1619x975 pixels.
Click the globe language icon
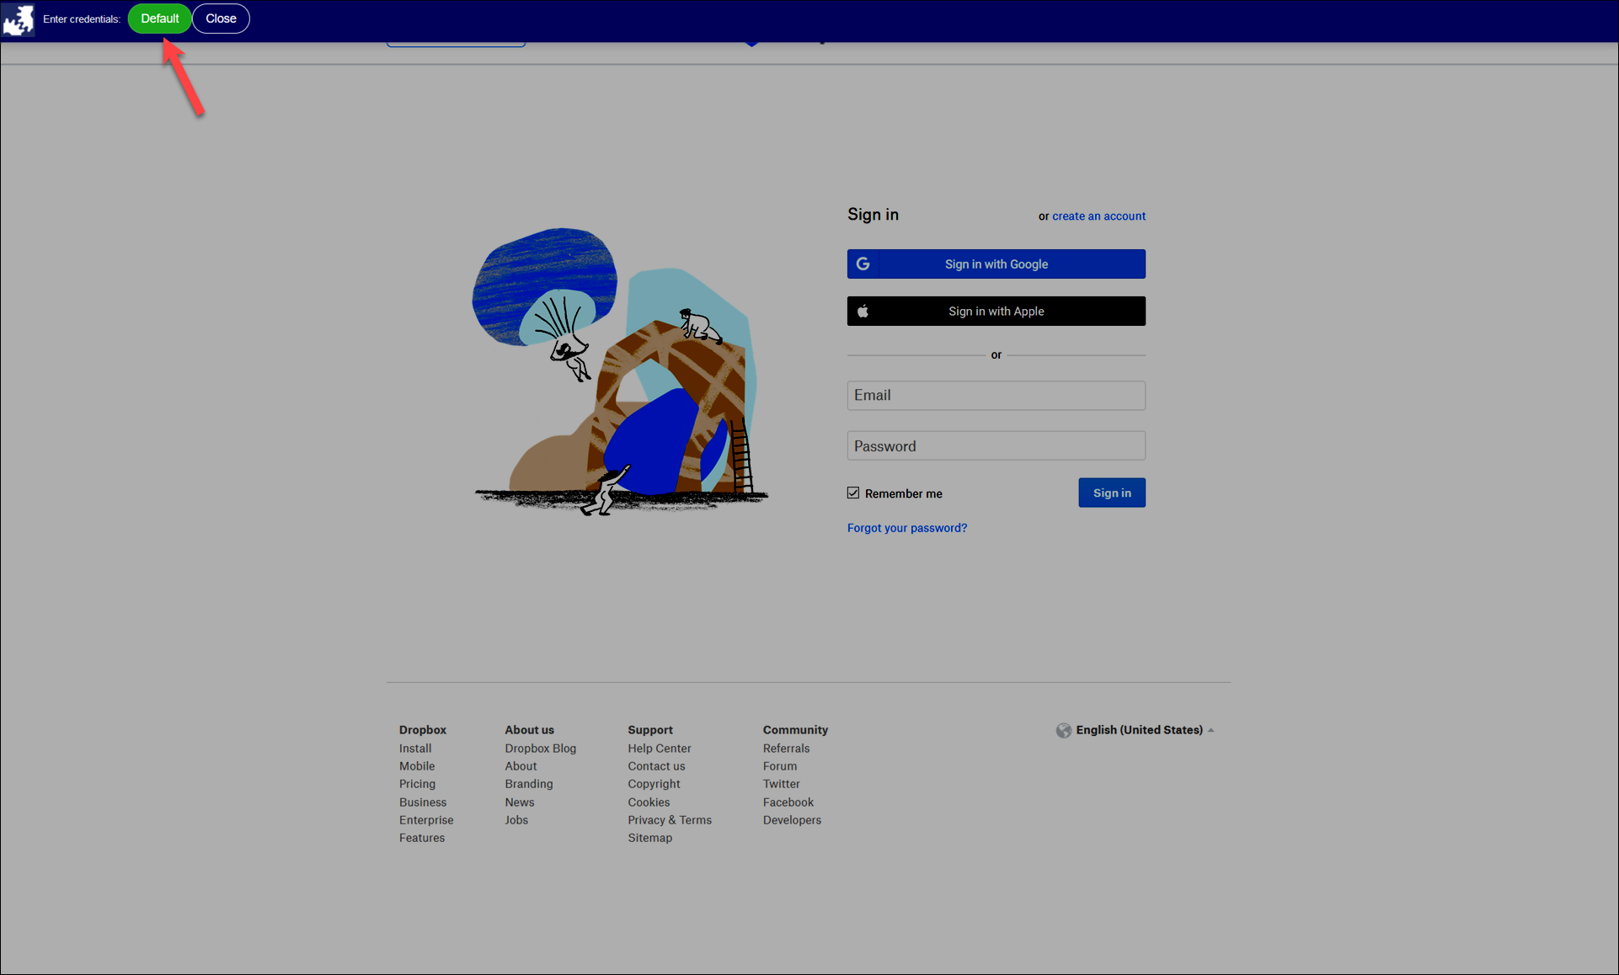pos(1064,730)
